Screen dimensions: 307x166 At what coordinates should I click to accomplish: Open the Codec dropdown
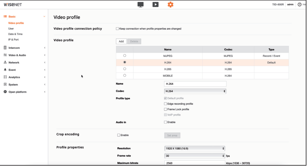(x=195, y=91)
